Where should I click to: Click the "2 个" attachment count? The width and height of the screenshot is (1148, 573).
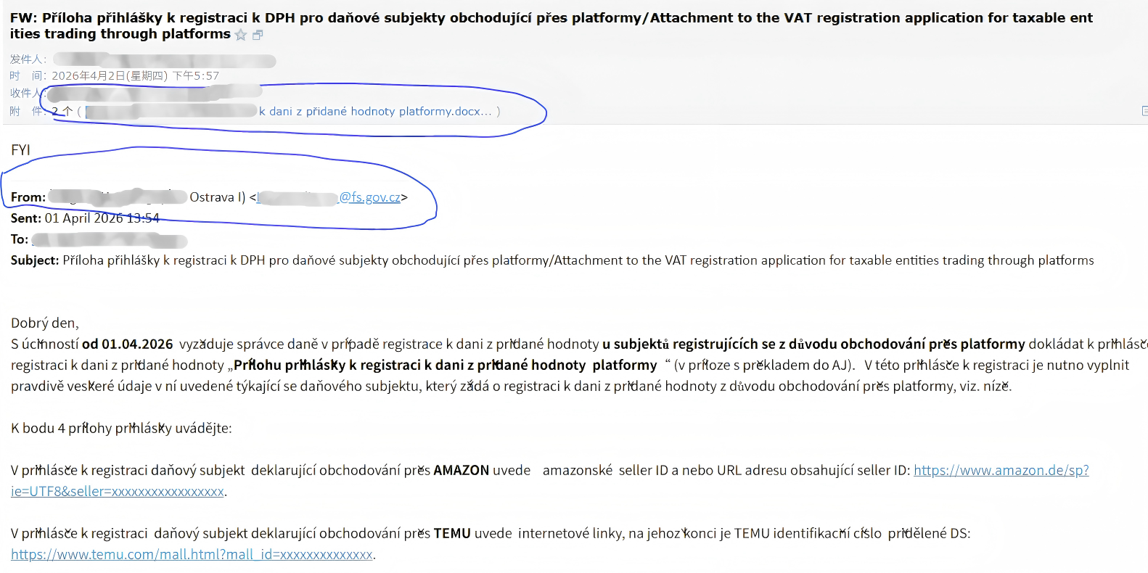tap(62, 111)
